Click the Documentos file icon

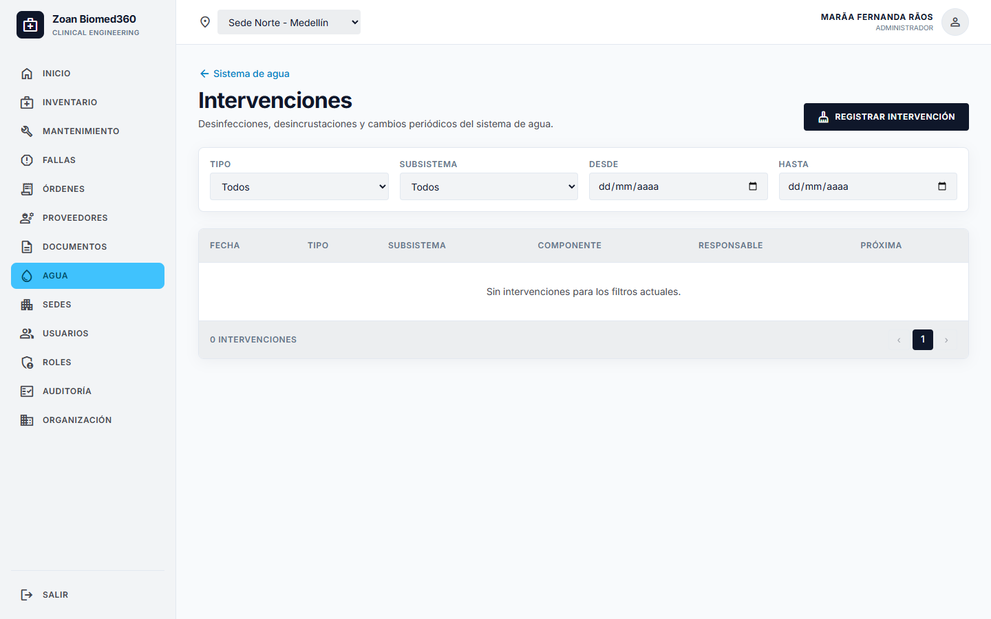tap(27, 247)
